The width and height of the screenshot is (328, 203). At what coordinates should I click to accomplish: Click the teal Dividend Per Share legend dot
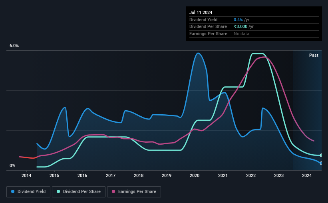(58, 191)
